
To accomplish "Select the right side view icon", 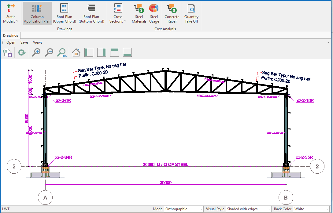I will (x=102, y=52).
